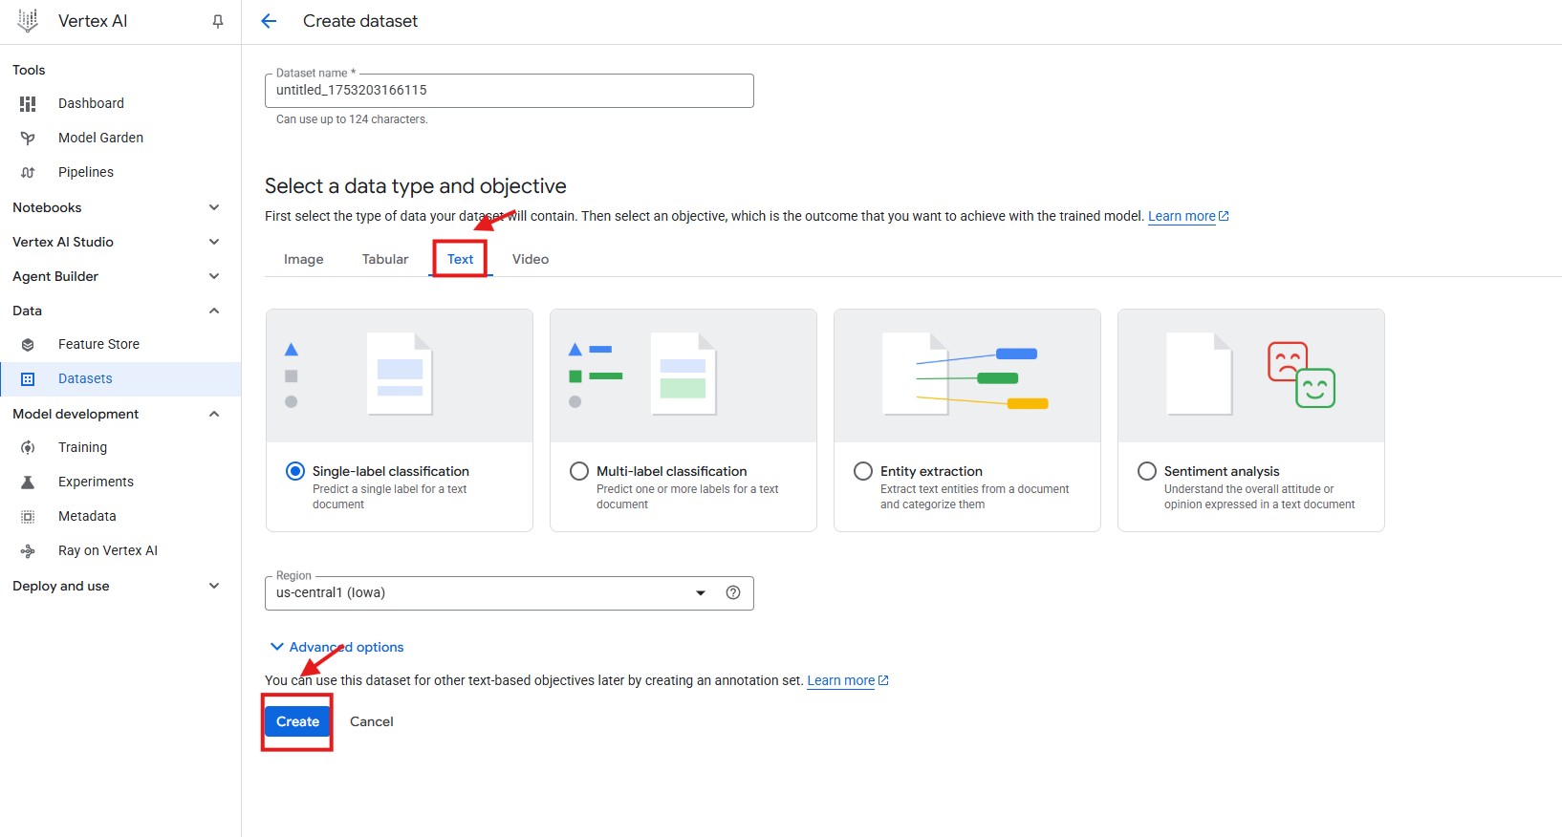Click the pin icon beside Vertex AI
The image size is (1562, 837).
pyautogui.click(x=218, y=21)
